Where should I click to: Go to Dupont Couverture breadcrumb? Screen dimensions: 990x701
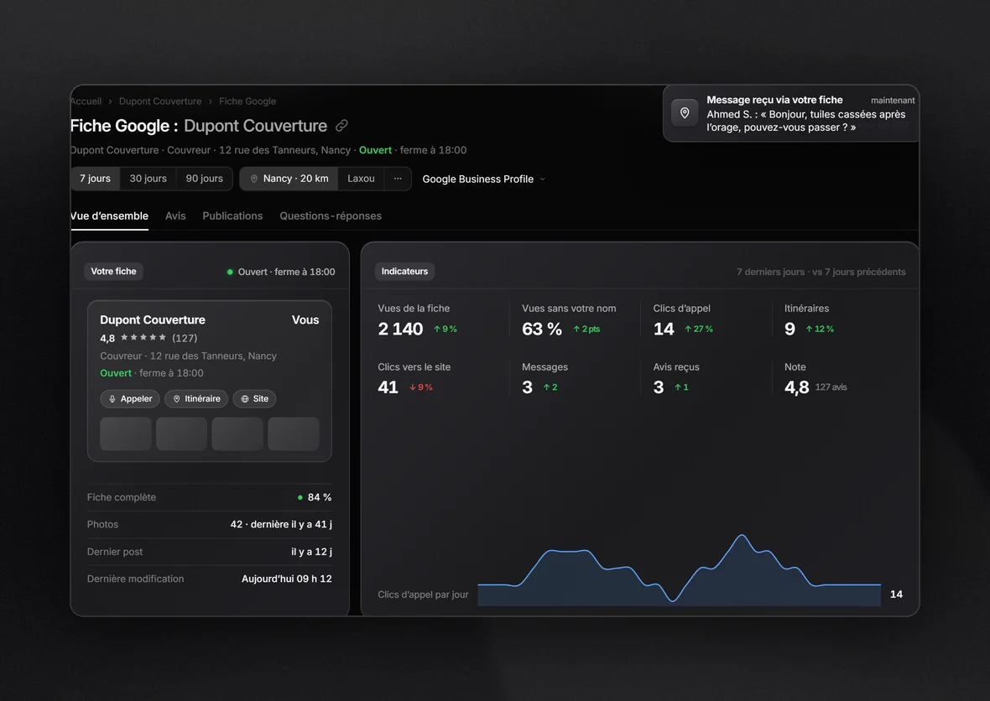pos(160,101)
